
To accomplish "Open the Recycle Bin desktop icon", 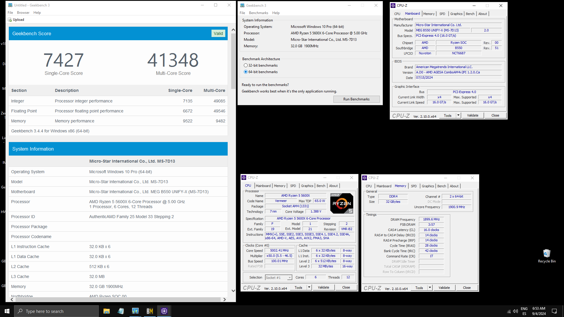I will coord(547,256).
